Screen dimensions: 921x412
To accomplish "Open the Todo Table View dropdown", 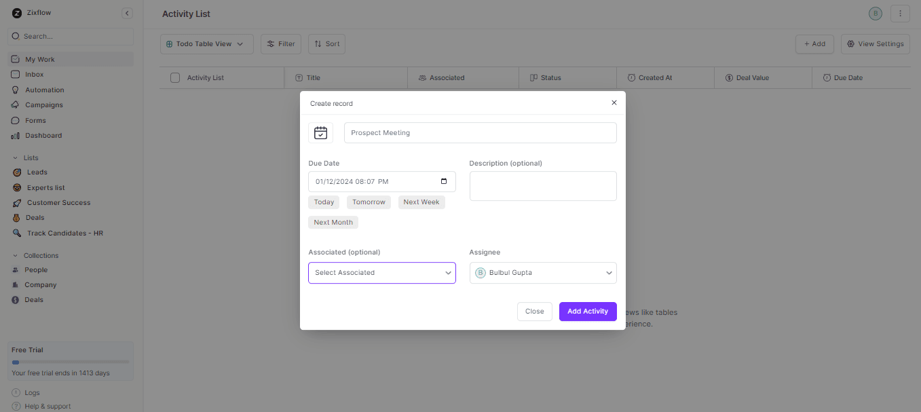I will (206, 43).
